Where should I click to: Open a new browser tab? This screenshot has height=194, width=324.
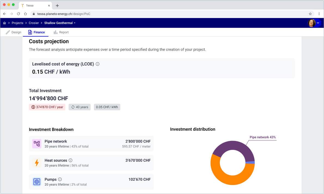tap(57, 5)
